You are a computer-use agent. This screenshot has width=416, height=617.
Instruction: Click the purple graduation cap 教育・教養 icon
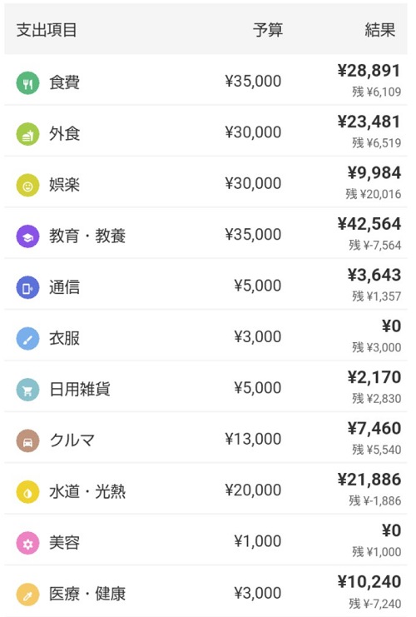click(x=27, y=236)
